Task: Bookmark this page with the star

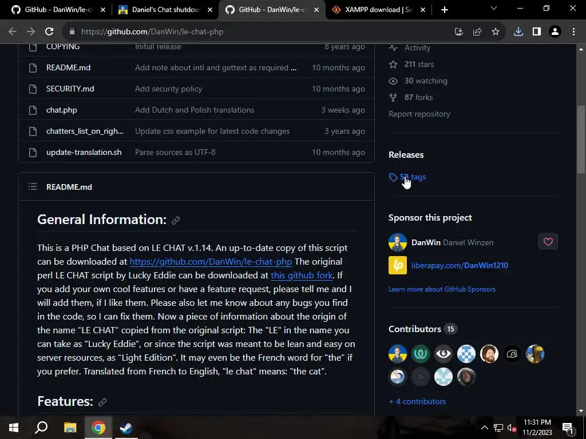Action: (x=496, y=32)
